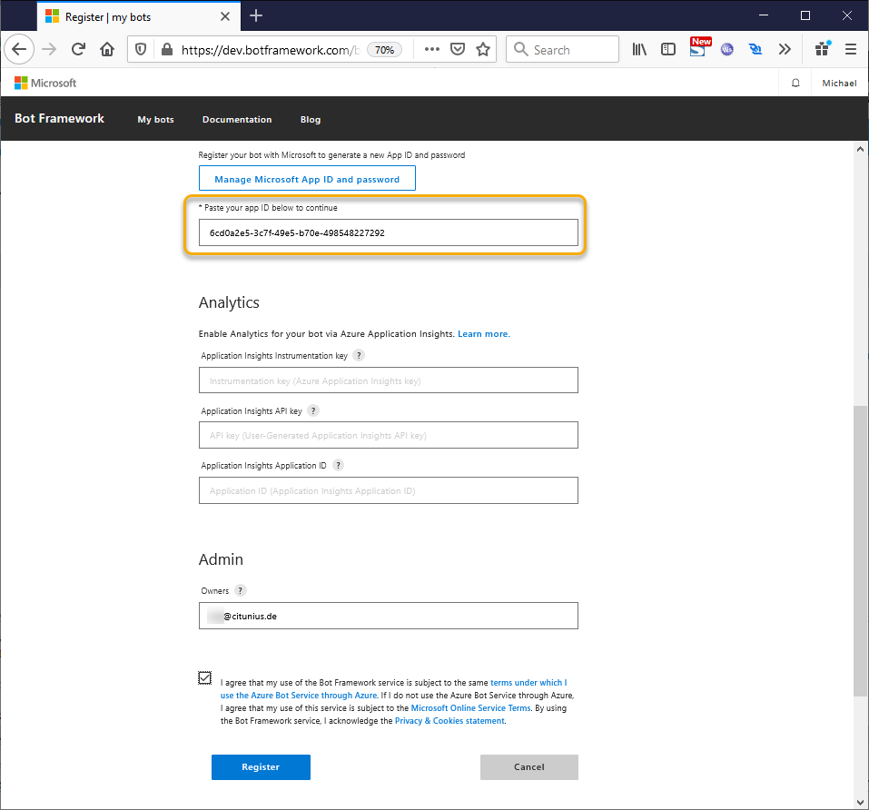Click the browser forward arrow

pos(49,49)
